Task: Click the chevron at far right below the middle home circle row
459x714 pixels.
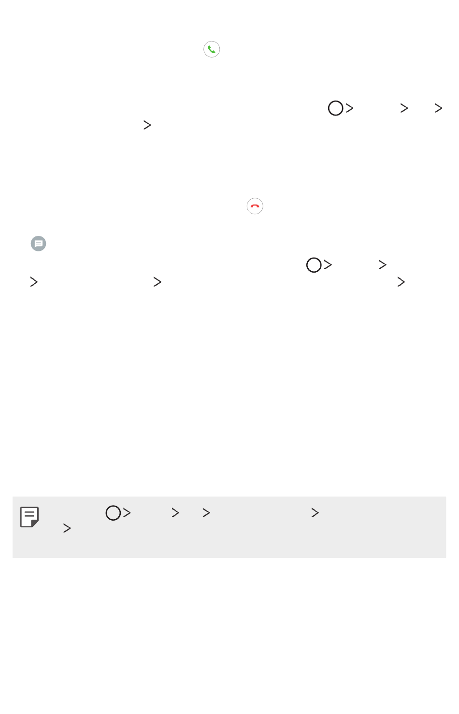Action: (x=401, y=282)
